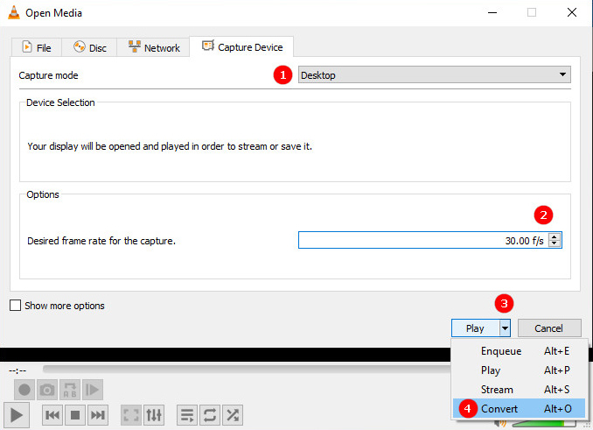Click the Cancel button
Image resolution: width=593 pixels, height=430 pixels.
(x=548, y=328)
